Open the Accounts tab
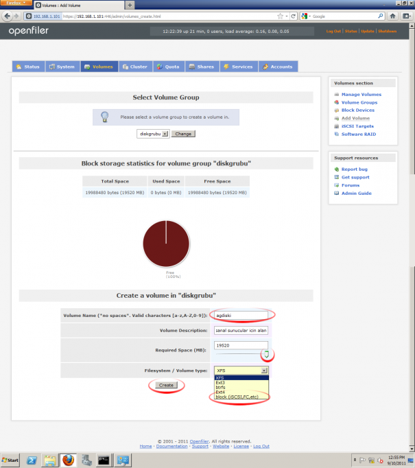The width and height of the screenshot is (415, 468). pos(278,67)
